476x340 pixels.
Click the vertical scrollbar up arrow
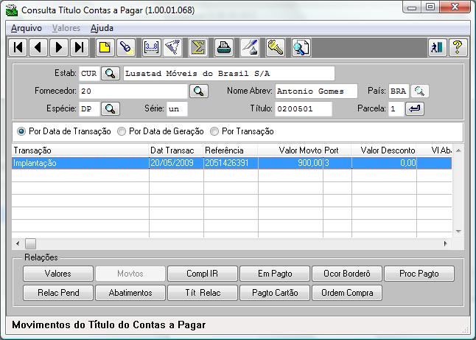(458, 150)
